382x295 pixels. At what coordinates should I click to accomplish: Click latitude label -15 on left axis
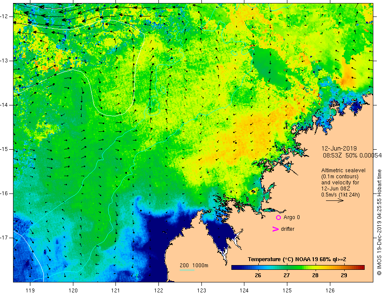click(x=5, y=149)
